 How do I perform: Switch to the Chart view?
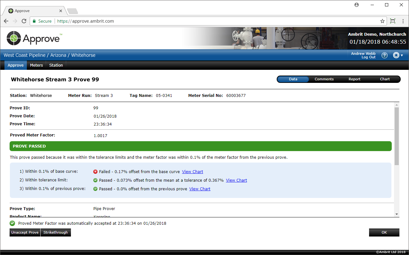[x=385, y=79]
